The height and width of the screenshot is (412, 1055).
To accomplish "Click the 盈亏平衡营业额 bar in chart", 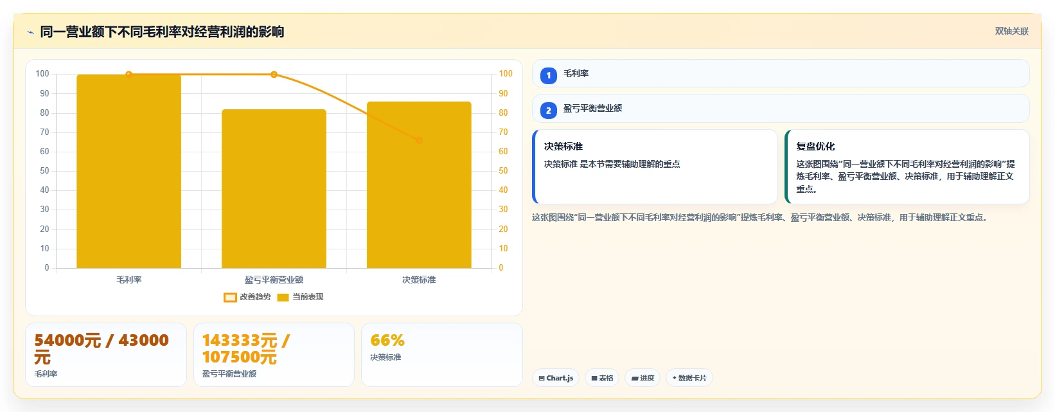I will click(274, 188).
